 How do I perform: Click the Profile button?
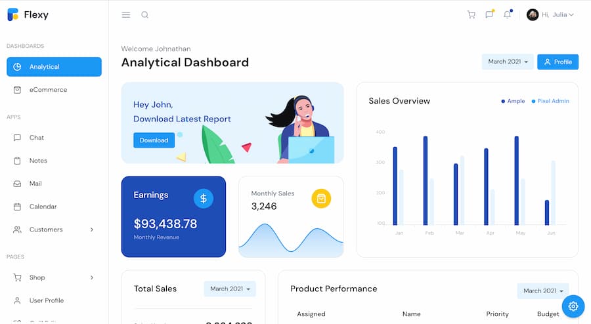click(558, 62)
